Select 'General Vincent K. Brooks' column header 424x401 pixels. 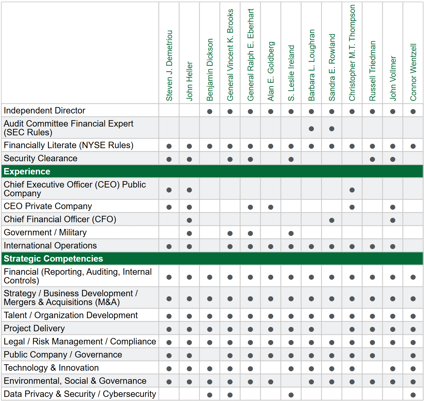pos(230,55)
